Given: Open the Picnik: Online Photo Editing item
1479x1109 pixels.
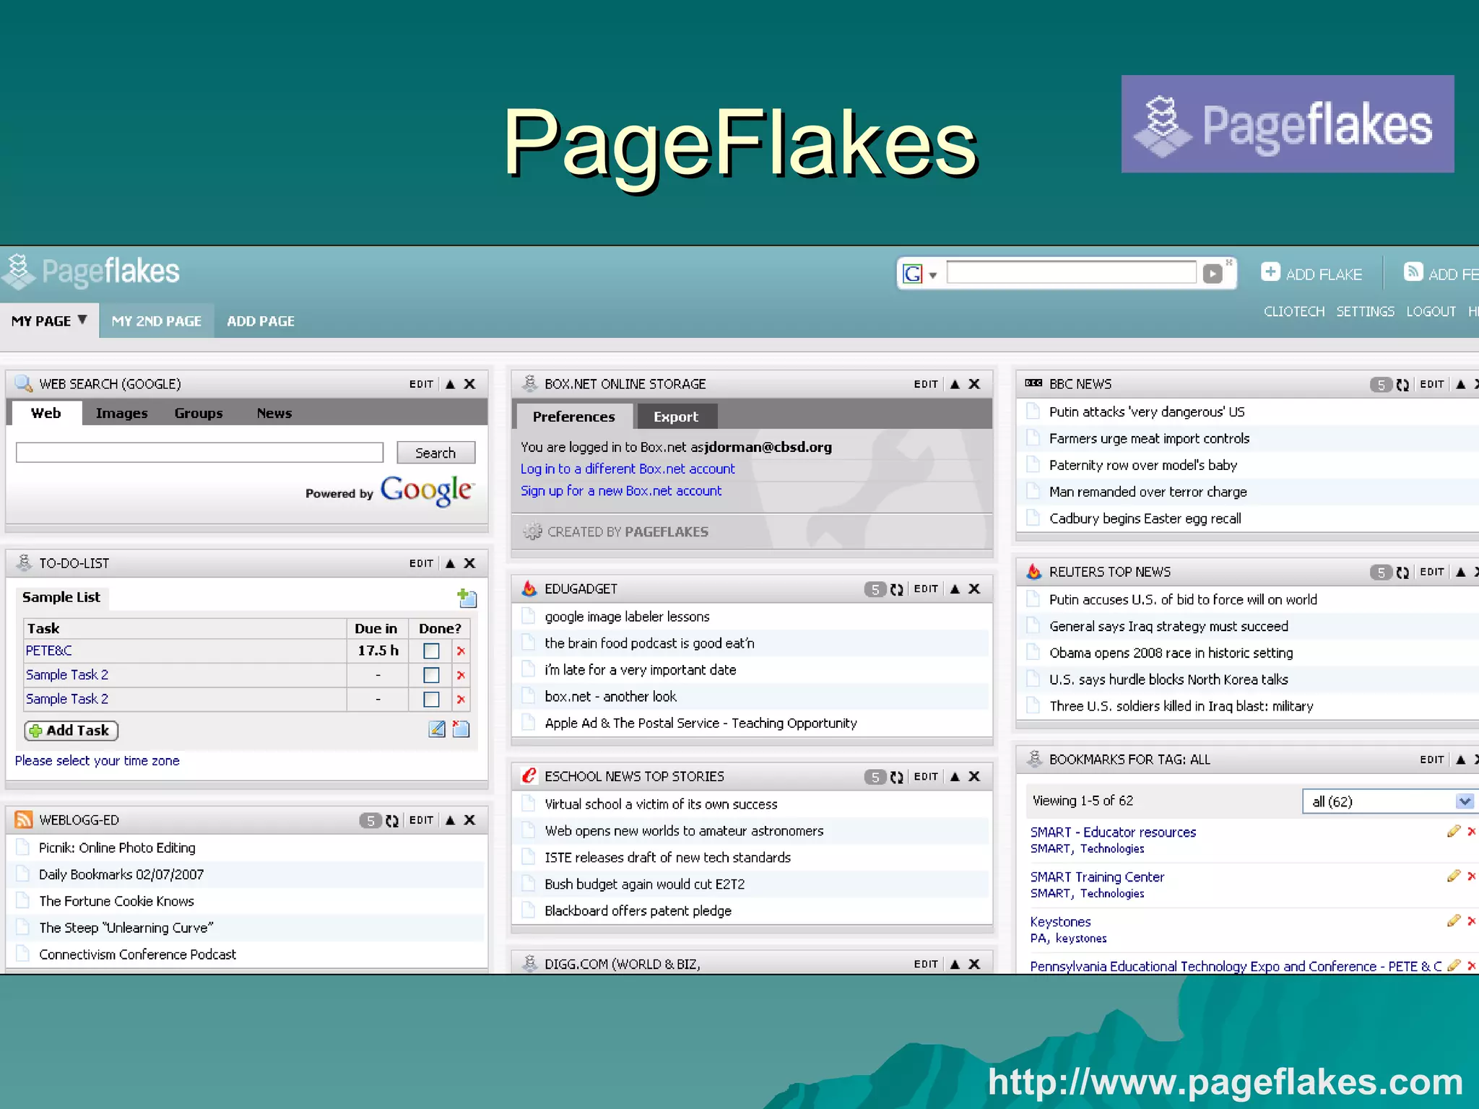Looking at the screenshot, I should point(117,848).
